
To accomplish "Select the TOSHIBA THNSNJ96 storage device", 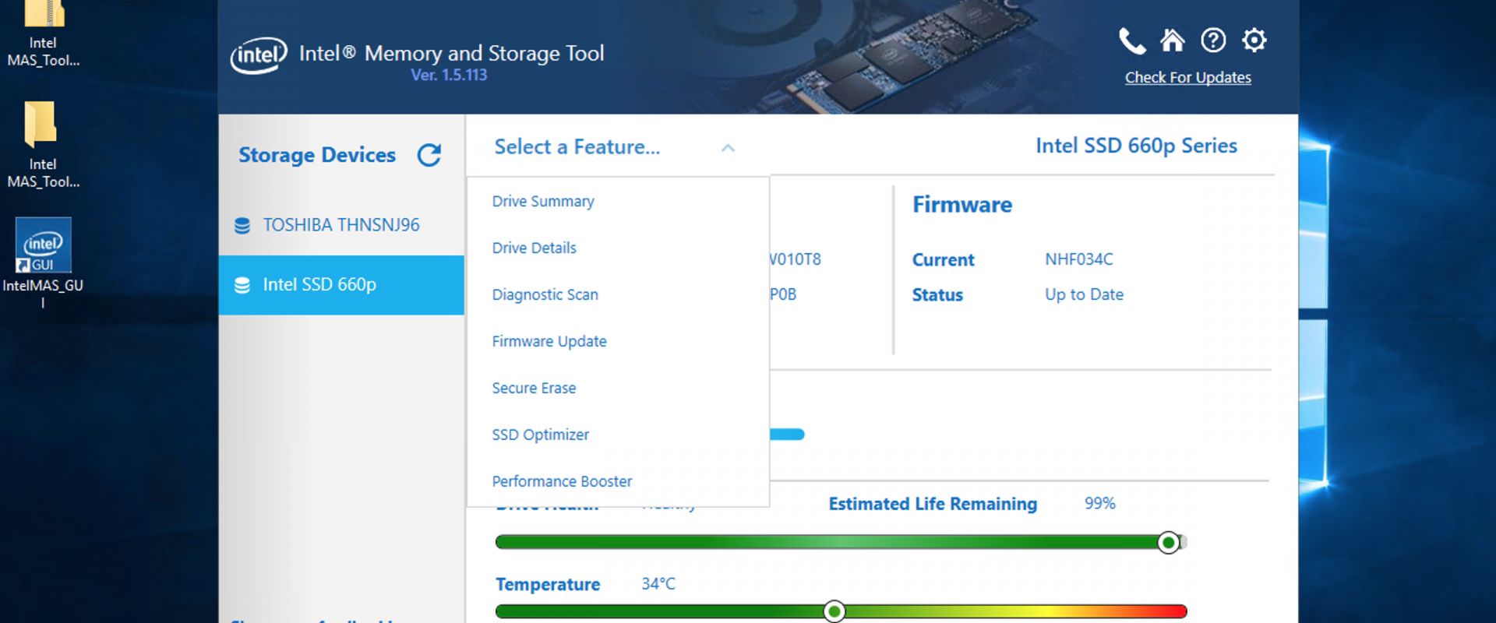I will coord(341,225).
